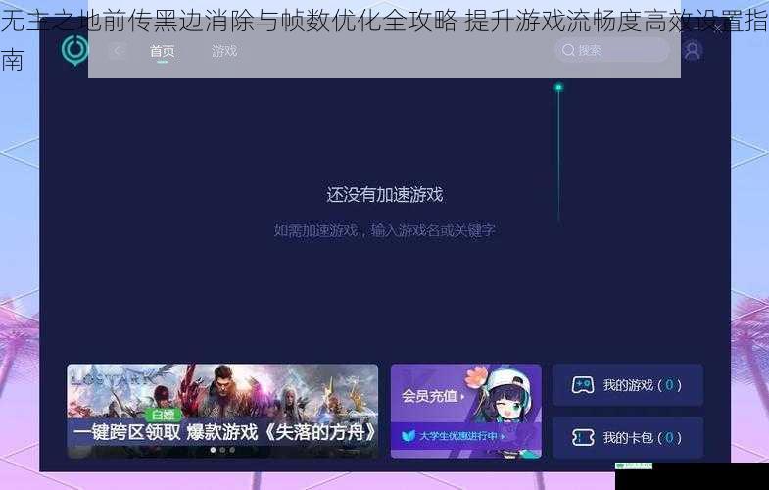Screen dimensions: 769x490
Task: Click the 如需加速游戏 hint text
Action: [x=384, y=230]
